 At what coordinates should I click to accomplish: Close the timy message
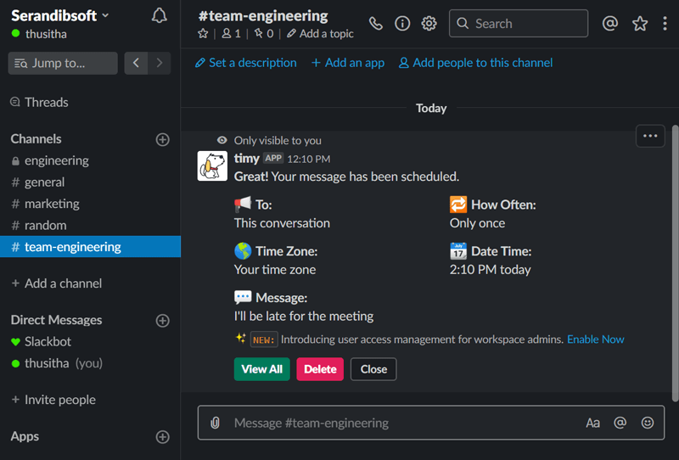click(373, 369)
